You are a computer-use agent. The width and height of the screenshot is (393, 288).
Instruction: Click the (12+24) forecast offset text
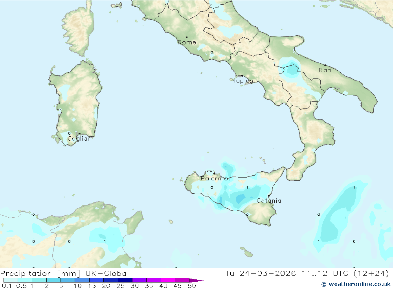coord(371,273)
